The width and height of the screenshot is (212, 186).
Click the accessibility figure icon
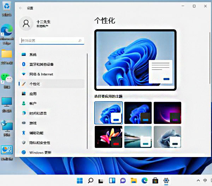pyautogui.click(x=24, y=133)
